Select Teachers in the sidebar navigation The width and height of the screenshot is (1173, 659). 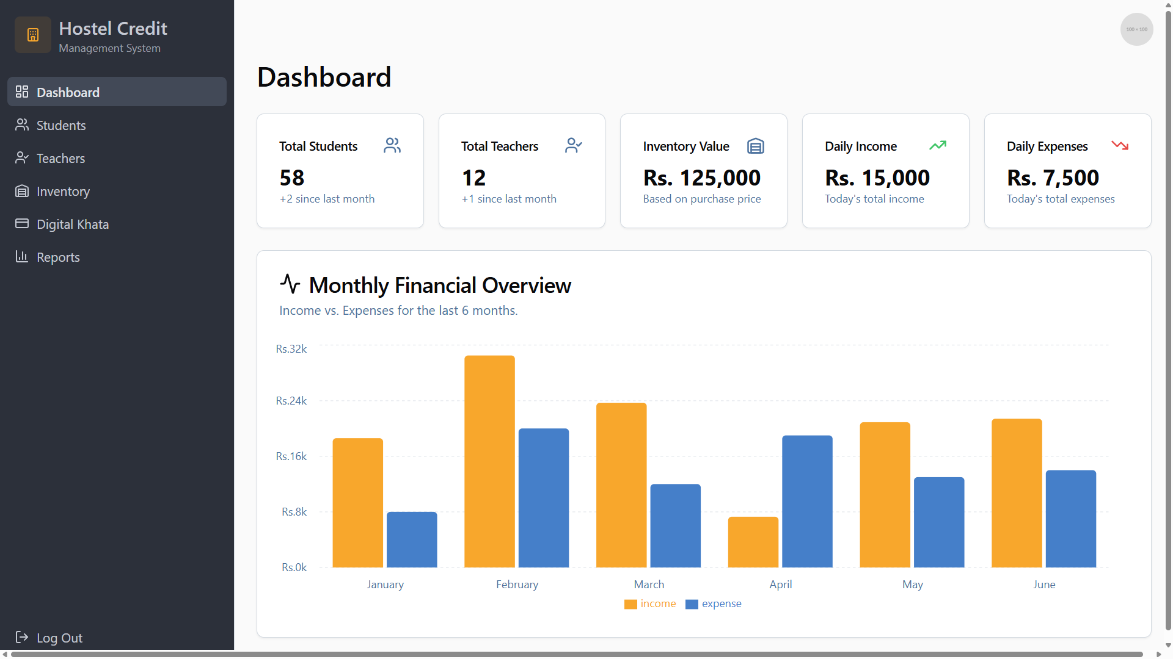point(60,158)
